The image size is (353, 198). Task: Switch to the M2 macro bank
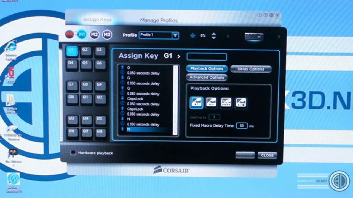pyautogui.click(x=94, y=35)
